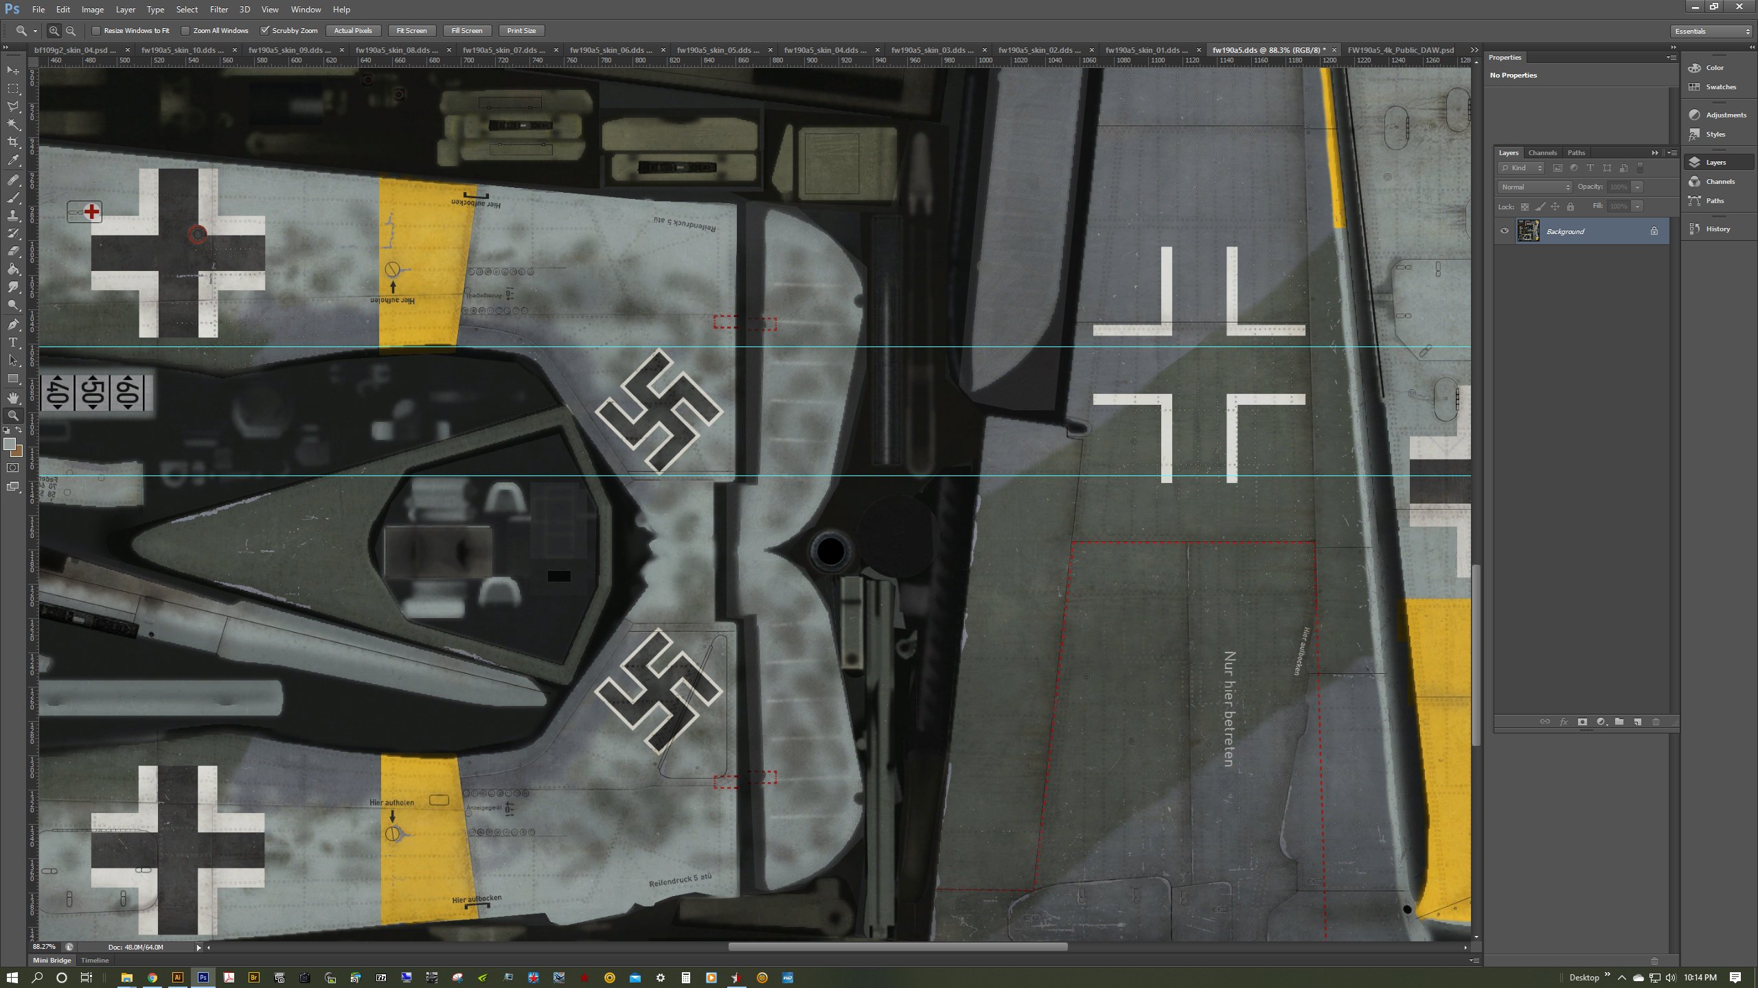
Task: Open the Normal blend mode dropdown
Action: point(1534,187)
